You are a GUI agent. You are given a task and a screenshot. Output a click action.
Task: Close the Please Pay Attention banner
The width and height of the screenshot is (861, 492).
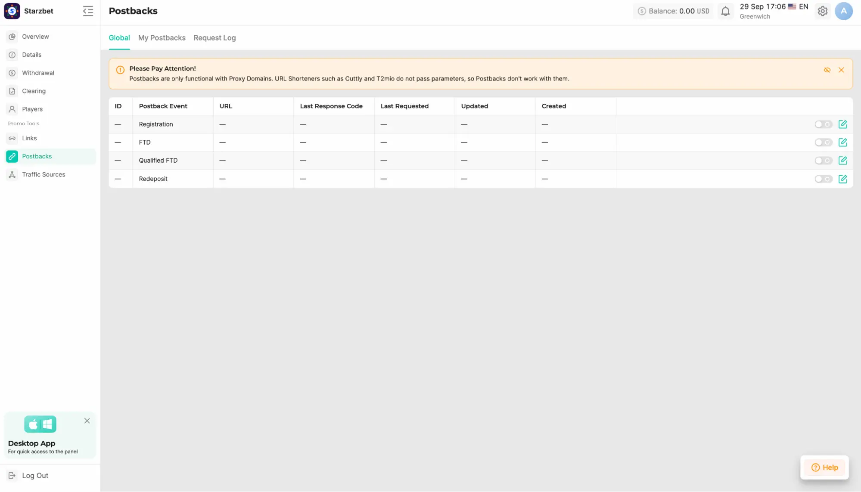click(841, 70)
